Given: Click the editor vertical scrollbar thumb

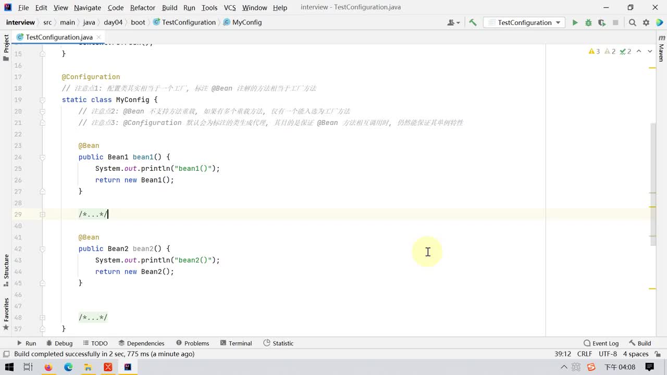Looking at the screenshot, I should [x=654, y=184].
